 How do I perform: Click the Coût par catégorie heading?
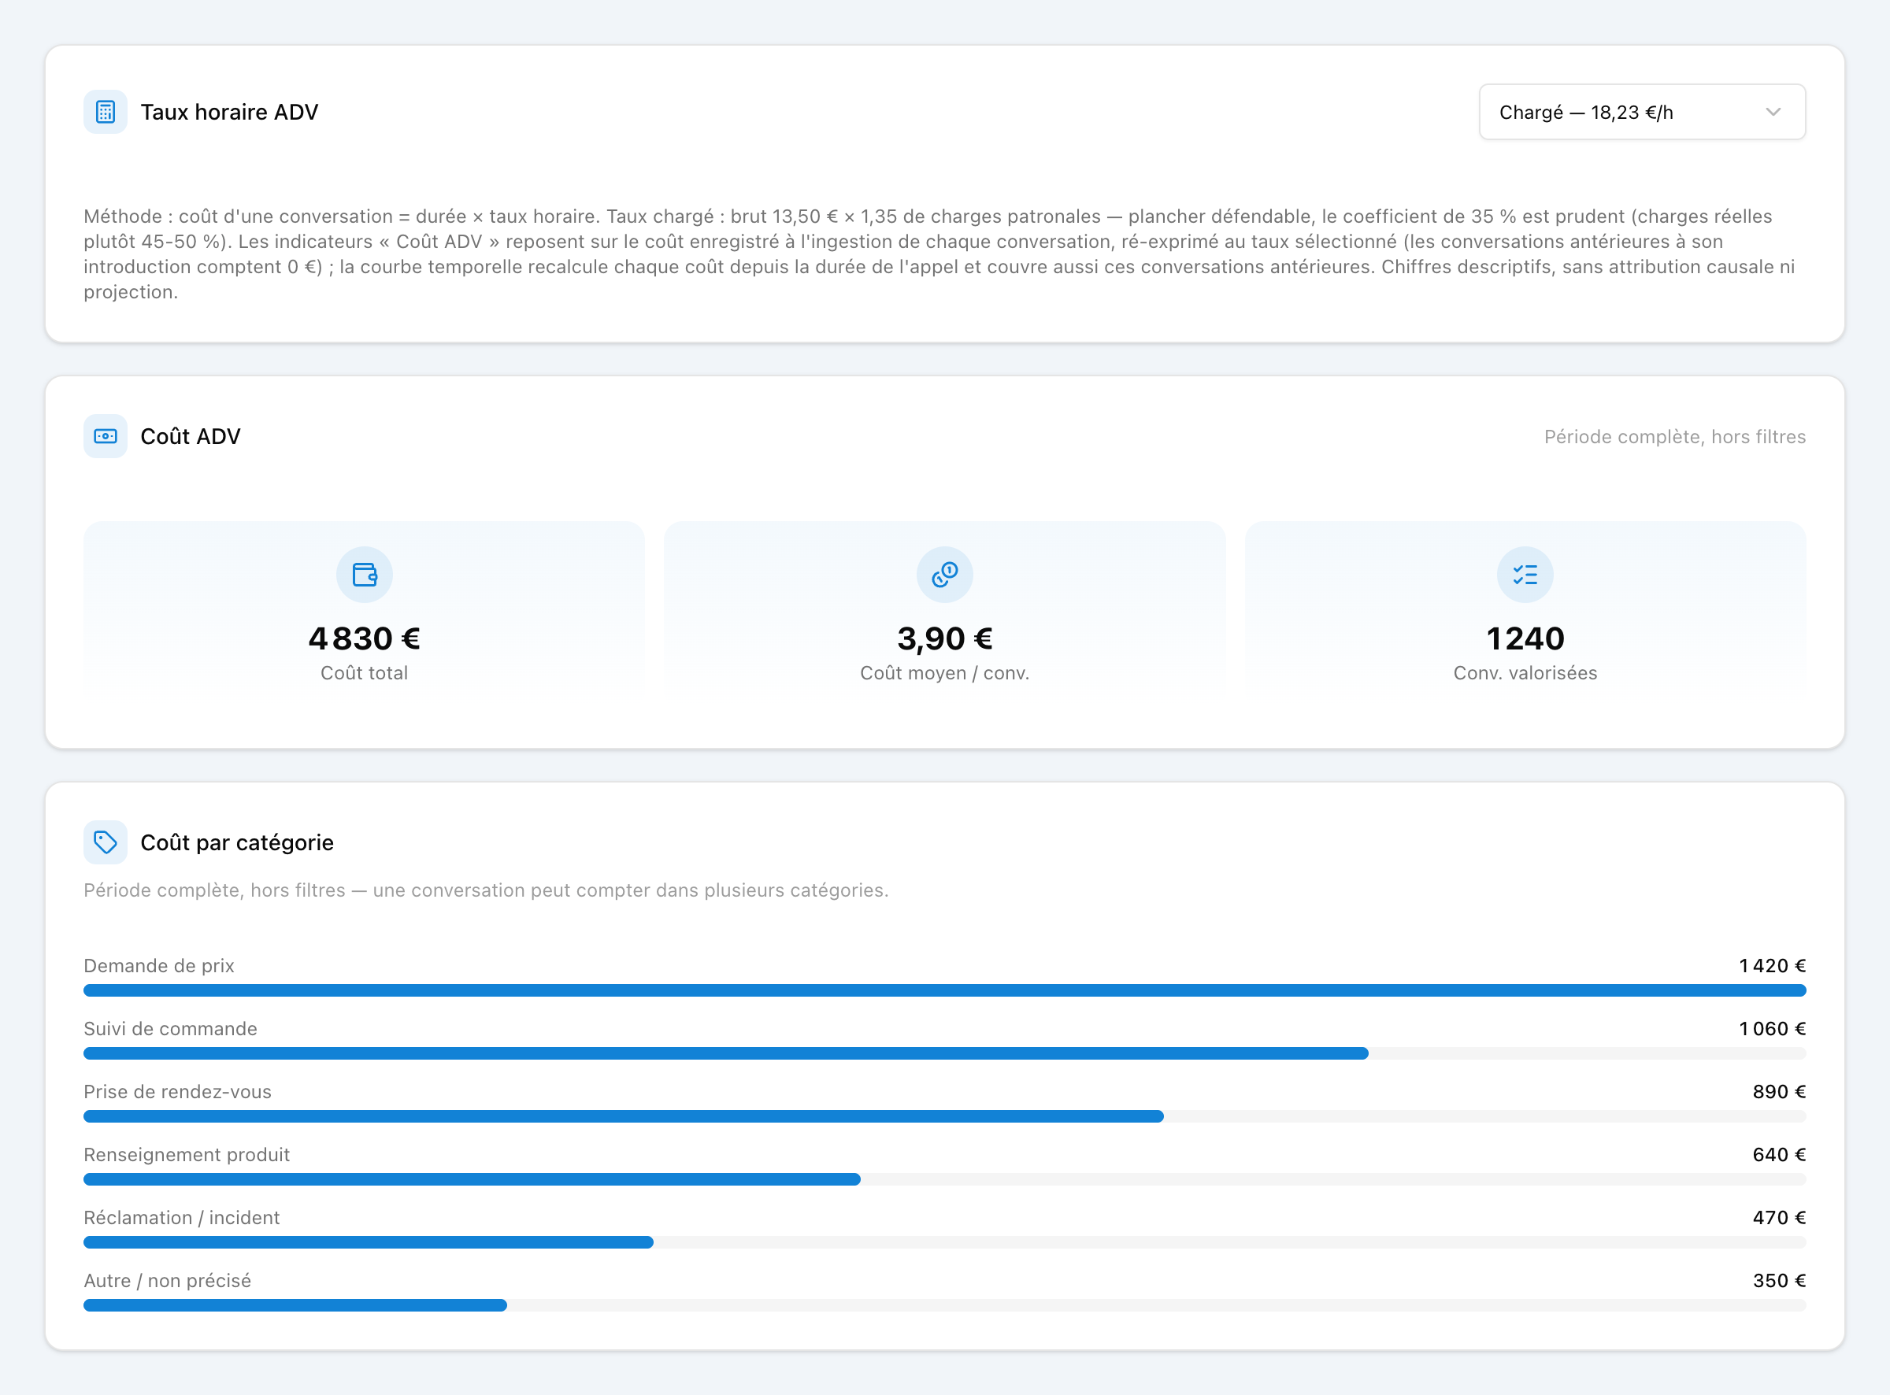click(x=236, y=842)
